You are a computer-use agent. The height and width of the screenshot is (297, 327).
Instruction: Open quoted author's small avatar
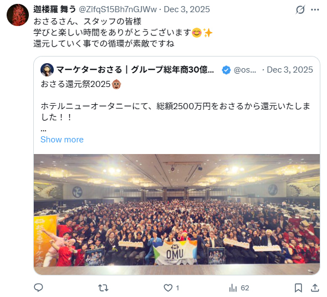tap(47, 70)
